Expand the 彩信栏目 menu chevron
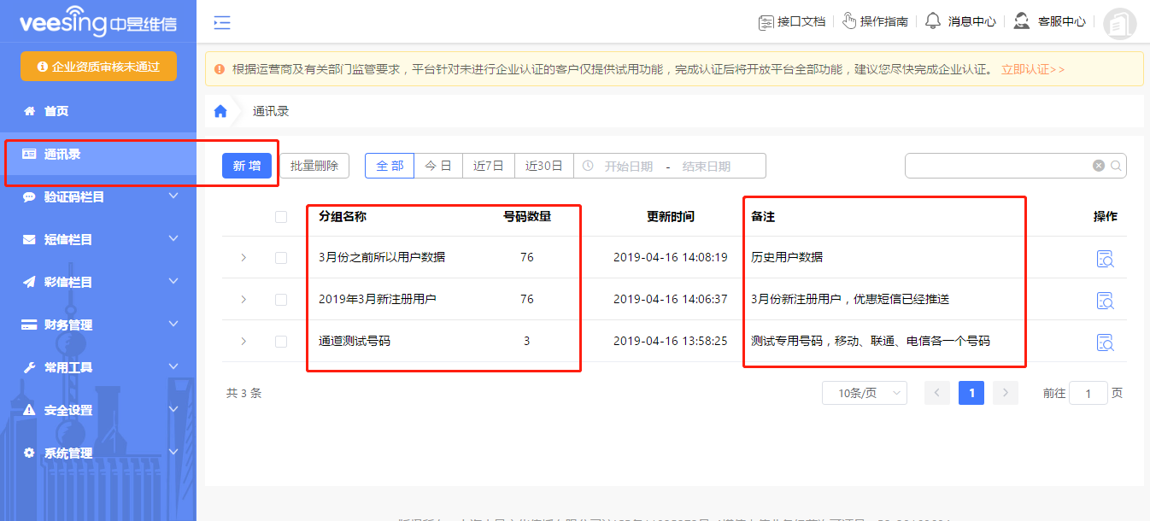 (x=173, y=282)
